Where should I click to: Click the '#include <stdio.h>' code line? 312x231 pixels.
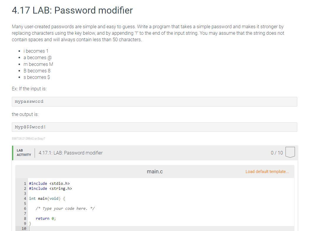click(x=49, y=184)
